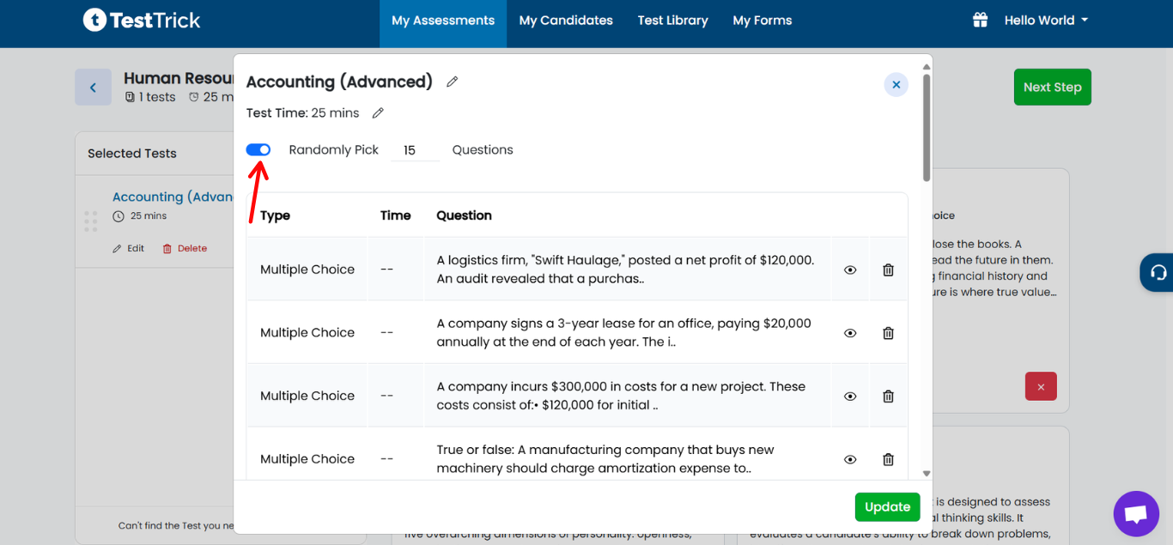The width and height of the screenshot is (1173, 545).
Task: Toggle the Randomly Pick switch
Action: pos(258,149)
